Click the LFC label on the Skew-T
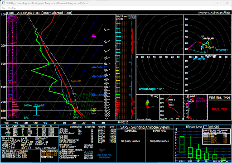The height and width of the screenshot is (163, 232). tap(94, 109)
